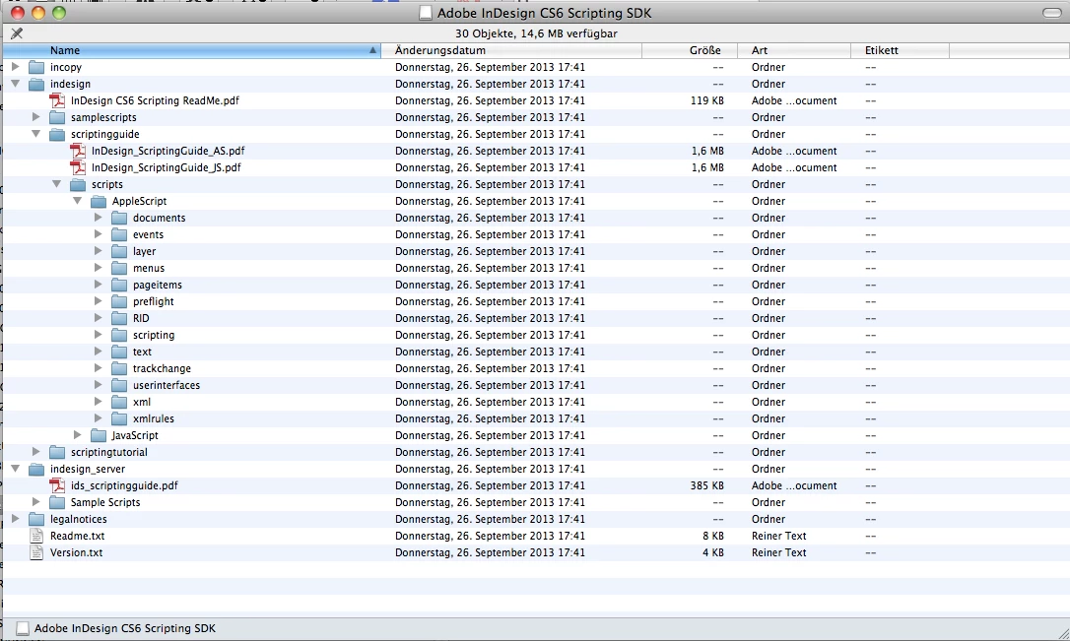Sort by the Art column header
Viewport: 1070px width, 641px height.
click(794, 50)
